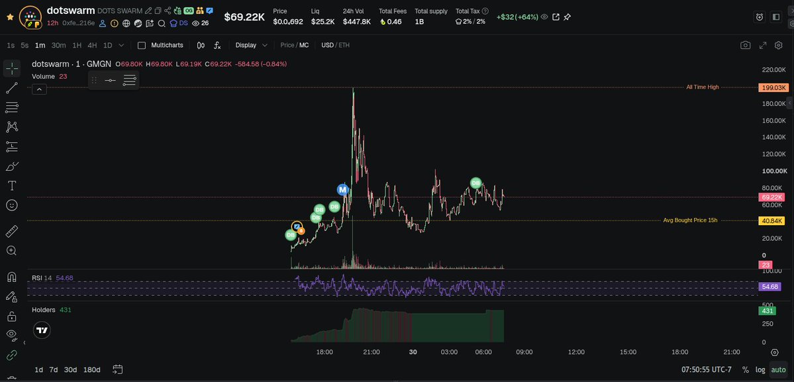
Task: Select the 4H timeframe
Action: (x=92, y=45)
